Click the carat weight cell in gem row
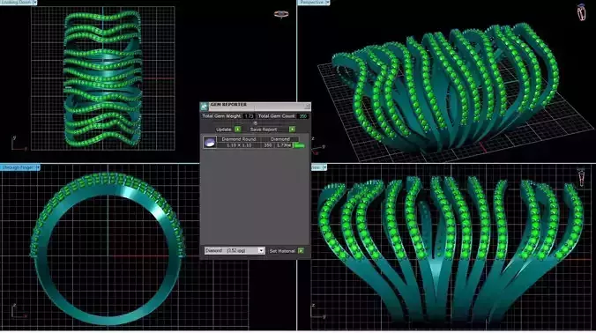This screenshot has width=596, height=333. (x=284, y=145)
